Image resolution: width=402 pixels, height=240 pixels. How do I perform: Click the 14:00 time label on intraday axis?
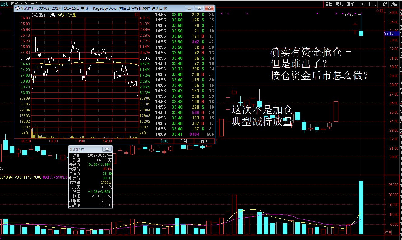pos(107,141)
